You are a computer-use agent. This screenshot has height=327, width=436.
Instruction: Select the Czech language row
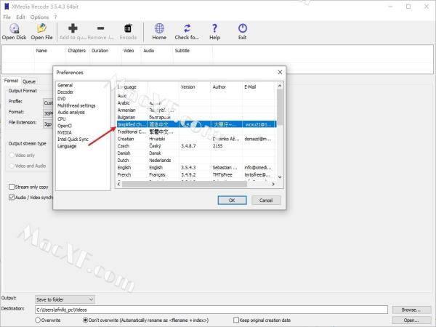196,146
